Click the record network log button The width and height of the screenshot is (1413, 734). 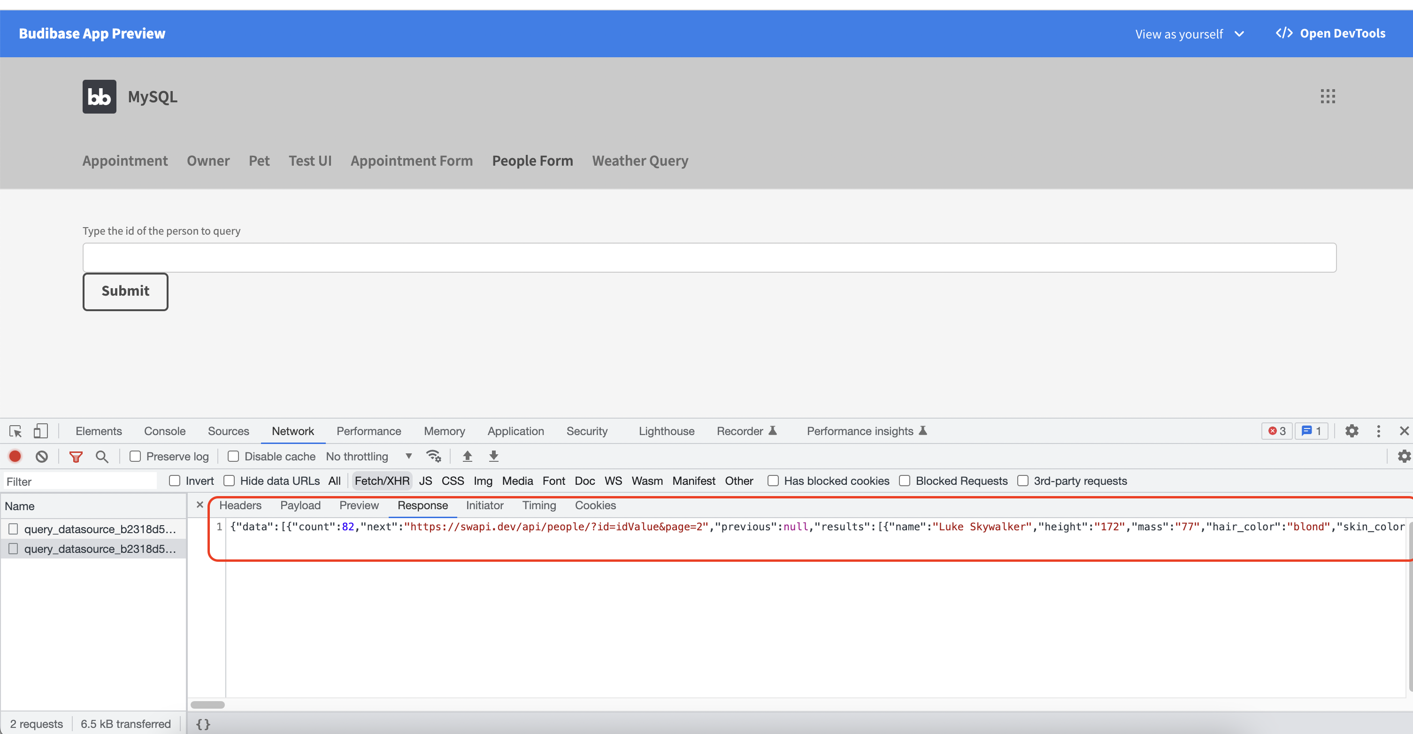(x=15, y=456)
